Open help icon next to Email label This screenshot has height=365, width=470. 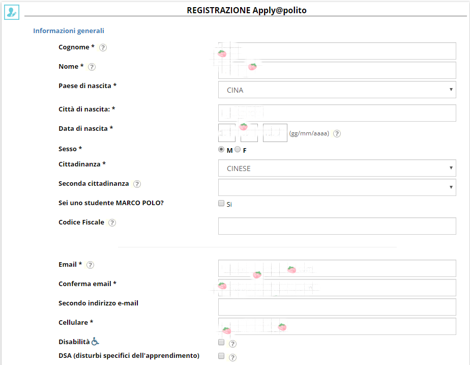tap(90, 265)
